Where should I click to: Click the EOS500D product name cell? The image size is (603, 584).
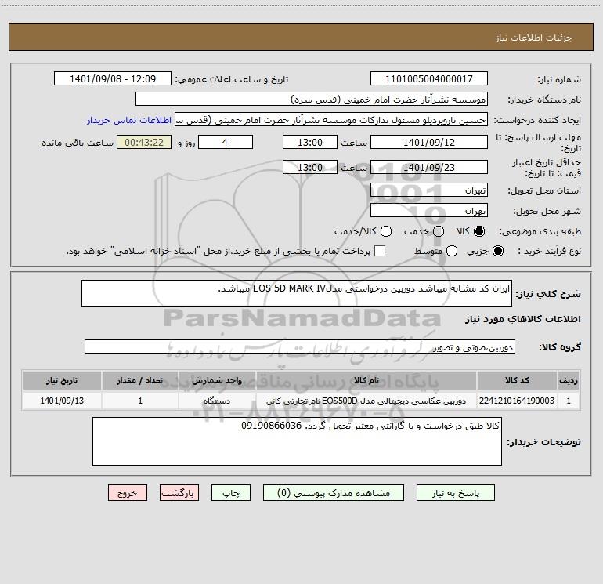(x=366, y=401)
